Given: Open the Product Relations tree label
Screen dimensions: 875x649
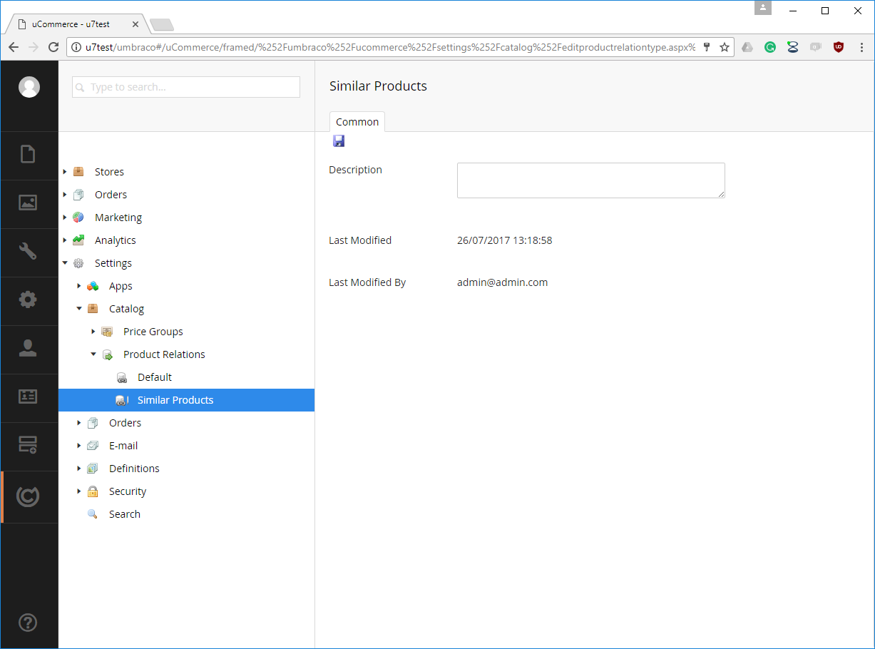Looking at the screenshot, I should 164,354.
